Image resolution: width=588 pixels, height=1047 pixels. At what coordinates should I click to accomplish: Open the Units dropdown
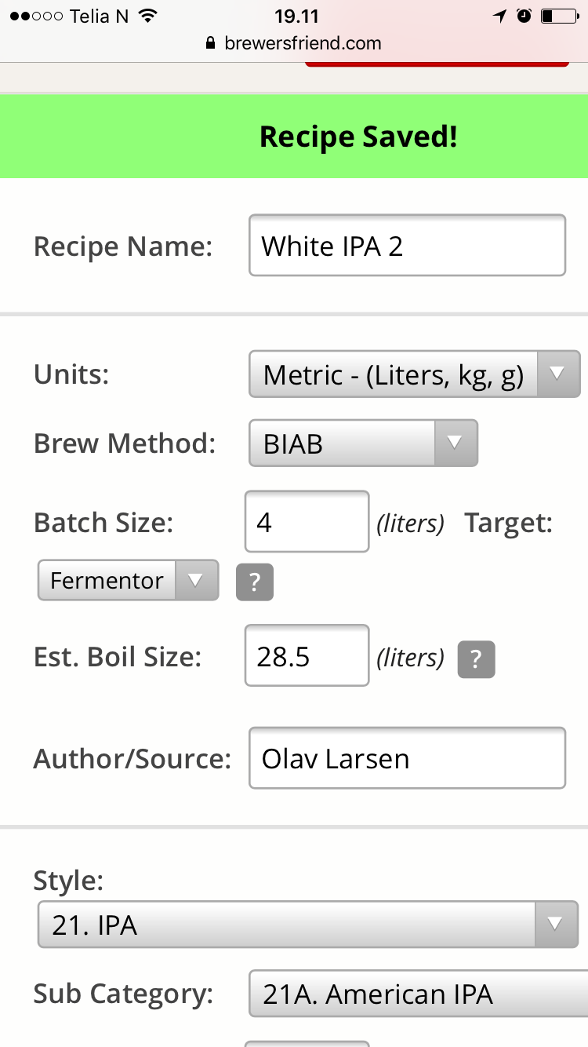415,374
